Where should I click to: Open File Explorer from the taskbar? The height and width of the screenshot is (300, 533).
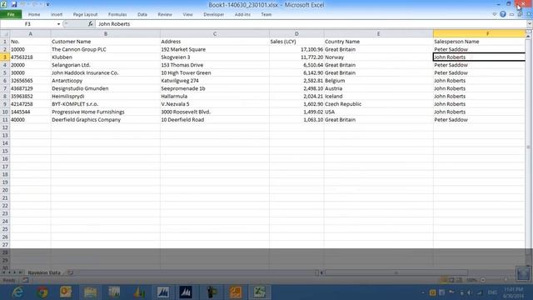click(90, 292)
